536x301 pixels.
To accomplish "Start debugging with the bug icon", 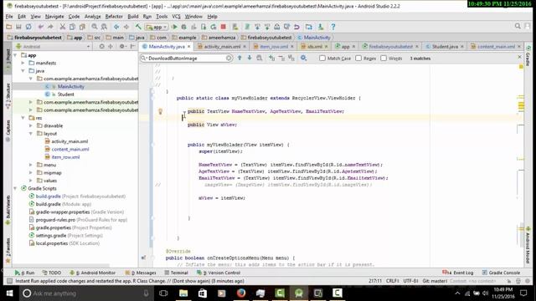I will click(184, 27).
